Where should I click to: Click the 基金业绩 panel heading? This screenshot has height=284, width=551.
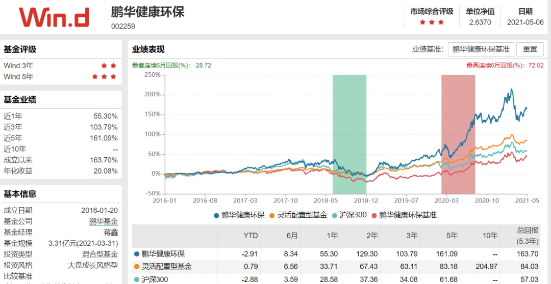[x=20, y=100]
